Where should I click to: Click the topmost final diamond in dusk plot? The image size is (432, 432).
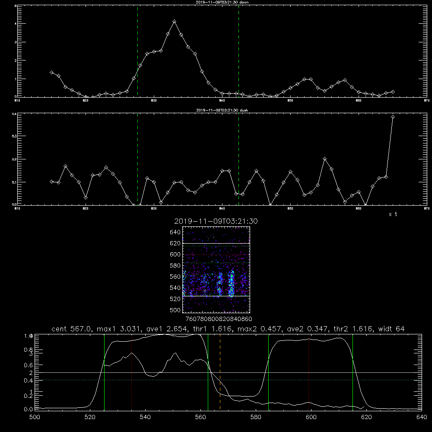[x=393, y=117]
